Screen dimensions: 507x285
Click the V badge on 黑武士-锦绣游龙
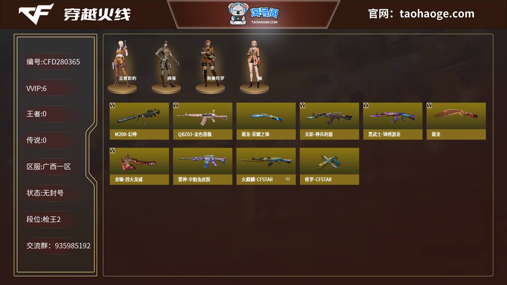pyautogui.click(x=366, y=106)
